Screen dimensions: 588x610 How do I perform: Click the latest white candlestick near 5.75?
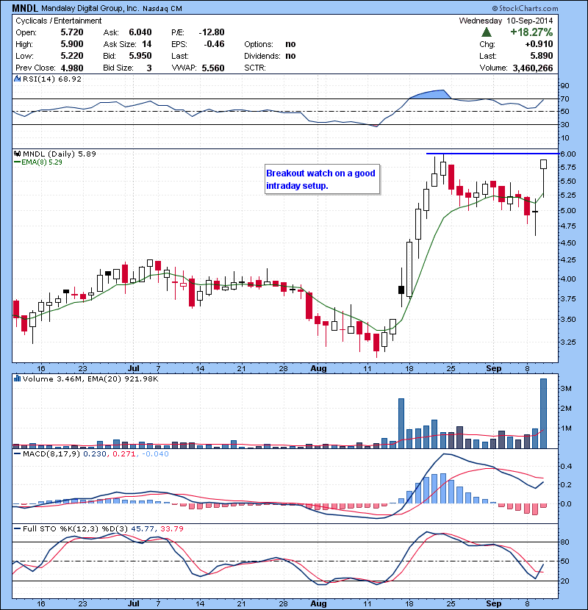click(x=543, y=164)
